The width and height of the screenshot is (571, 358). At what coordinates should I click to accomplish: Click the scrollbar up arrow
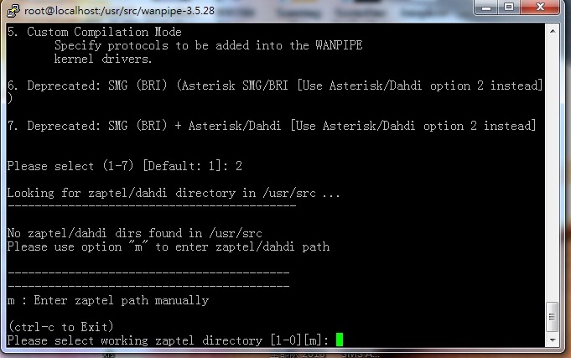coord(553,31)
